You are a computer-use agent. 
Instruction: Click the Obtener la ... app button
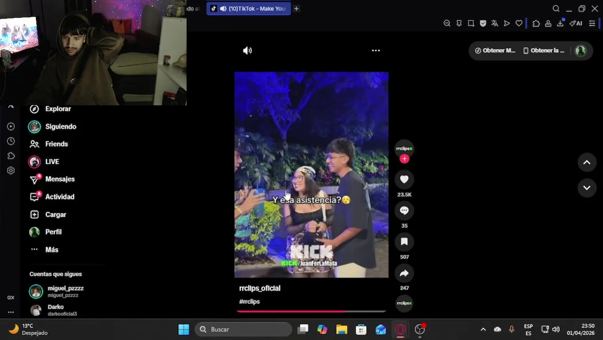point(544,51)
